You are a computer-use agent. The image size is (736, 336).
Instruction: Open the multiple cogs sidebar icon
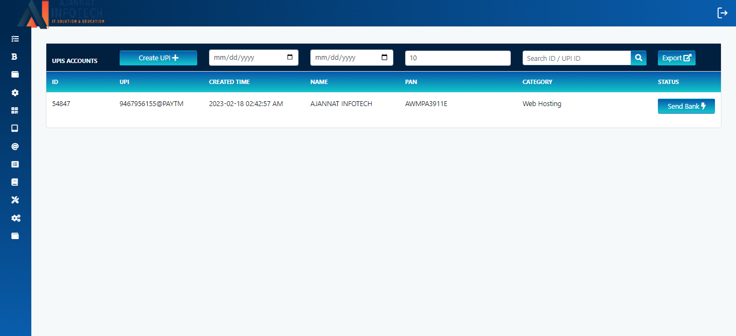pos(16,218)
